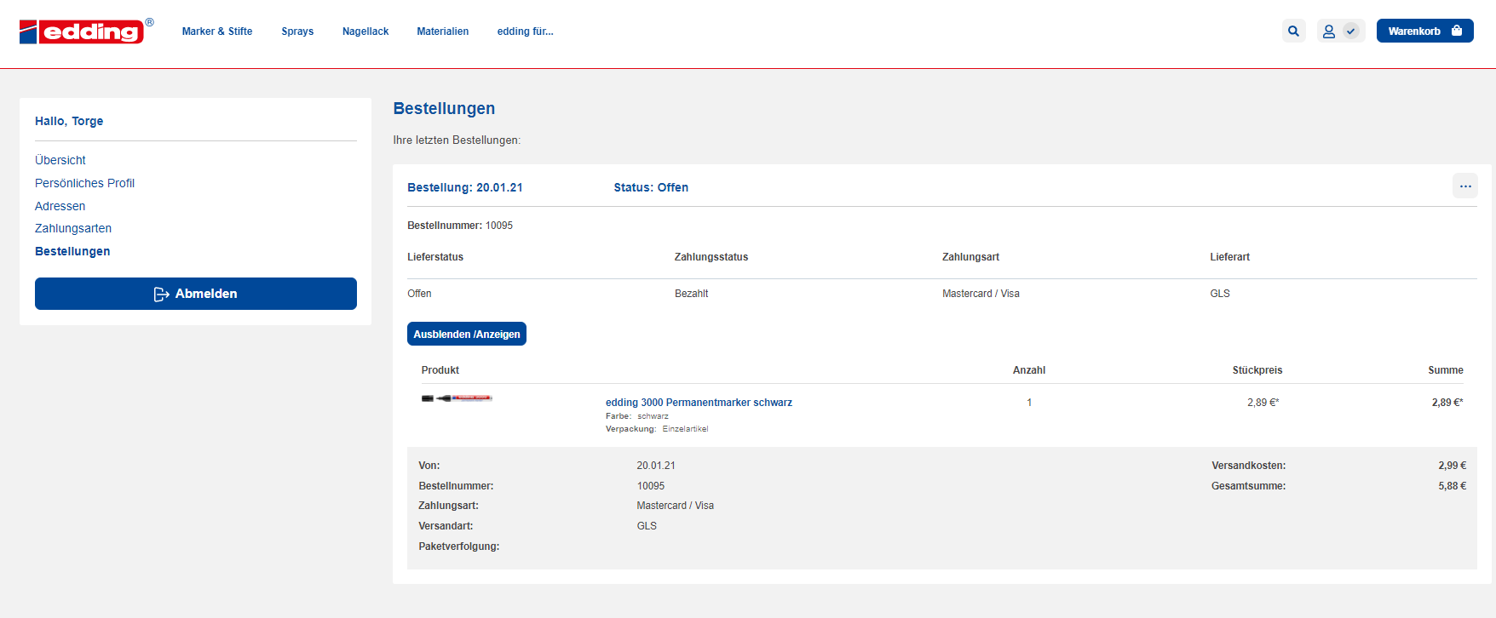Click the Versandart: label in summary
Image resolution: width=1496 pixels, height=618 pixels.
(446, 526)
